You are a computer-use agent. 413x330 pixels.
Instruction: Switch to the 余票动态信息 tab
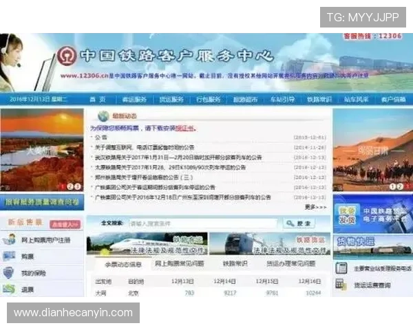click(123, 265)
